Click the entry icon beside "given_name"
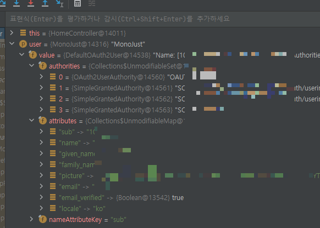Screen dimensions: 320x228 pos(53,153)
